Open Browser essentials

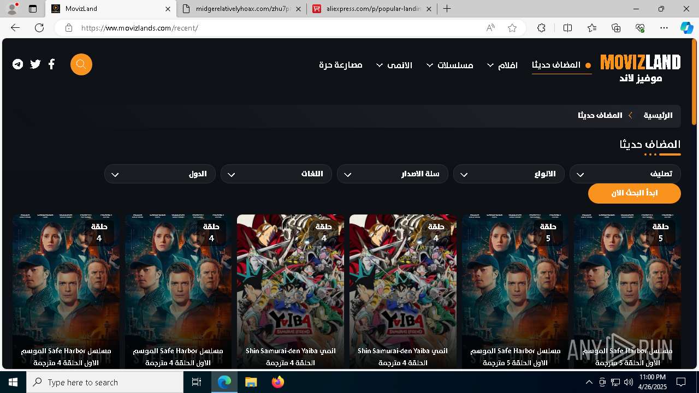click(640, 28)
